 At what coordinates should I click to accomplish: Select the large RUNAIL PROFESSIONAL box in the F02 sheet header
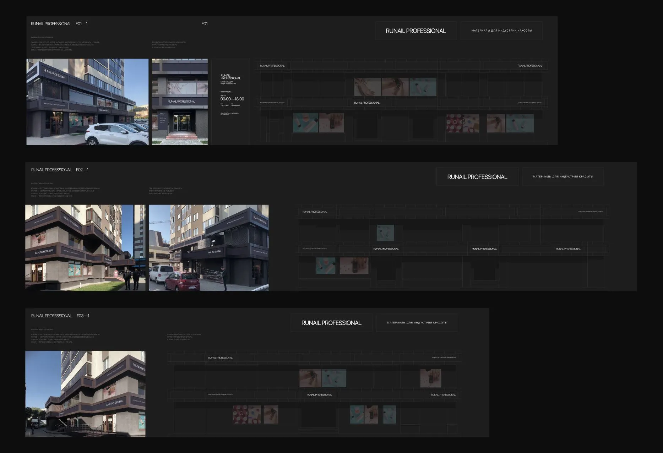(477, 177)
